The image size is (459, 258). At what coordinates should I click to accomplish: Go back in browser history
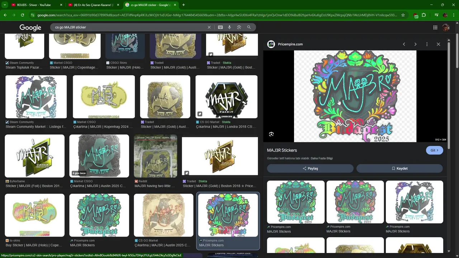(x=5, y=15)
